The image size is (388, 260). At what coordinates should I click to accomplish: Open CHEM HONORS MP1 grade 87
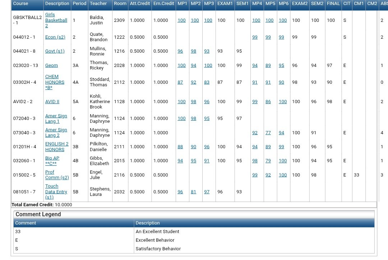180,82
